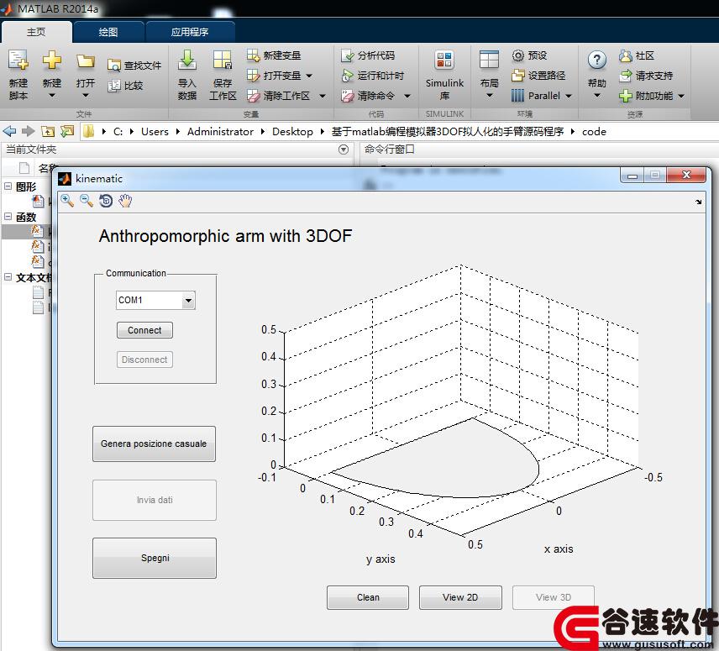Expand the Clear Commands (清除命令) dropdown arrow
Viewport: 719px width, 651px height.
[407, 96]
